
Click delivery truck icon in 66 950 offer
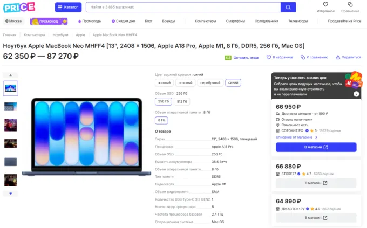pos(278,114)
